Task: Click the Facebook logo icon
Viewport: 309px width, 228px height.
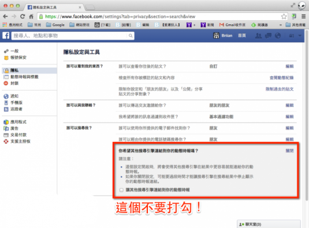Action: 6,36
